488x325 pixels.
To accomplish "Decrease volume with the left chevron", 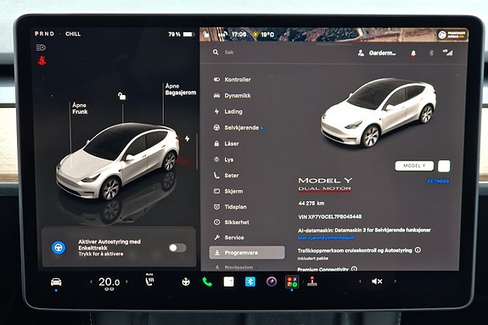I will click(x=360, y=282).
